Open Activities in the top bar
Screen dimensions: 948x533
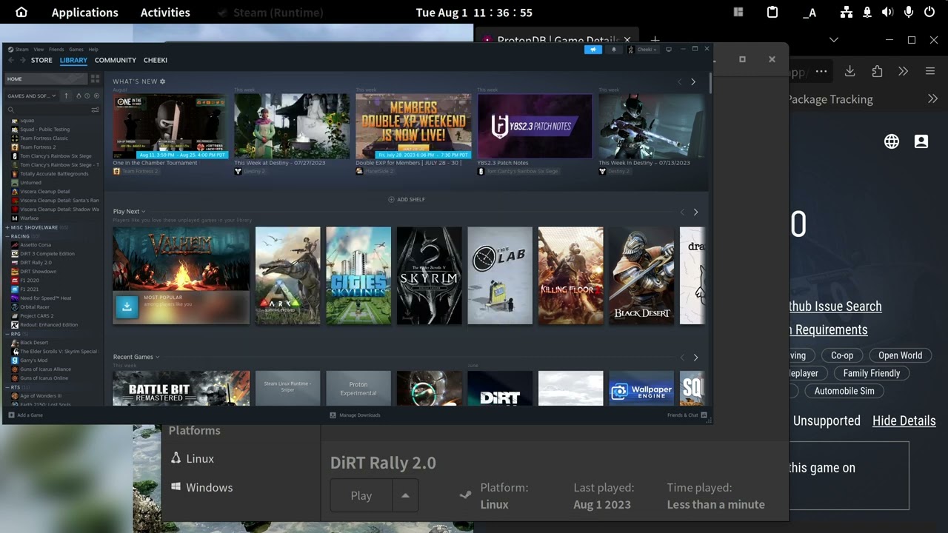tap(165, 13)
